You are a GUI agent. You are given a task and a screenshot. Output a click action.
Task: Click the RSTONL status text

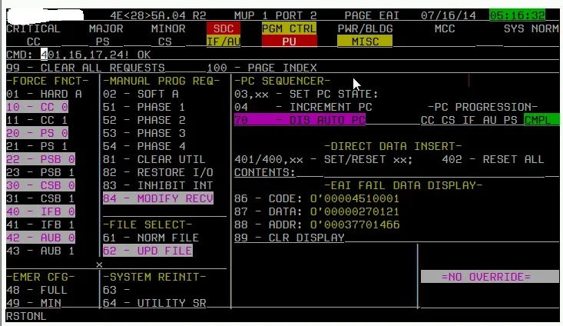coord(26,316)
